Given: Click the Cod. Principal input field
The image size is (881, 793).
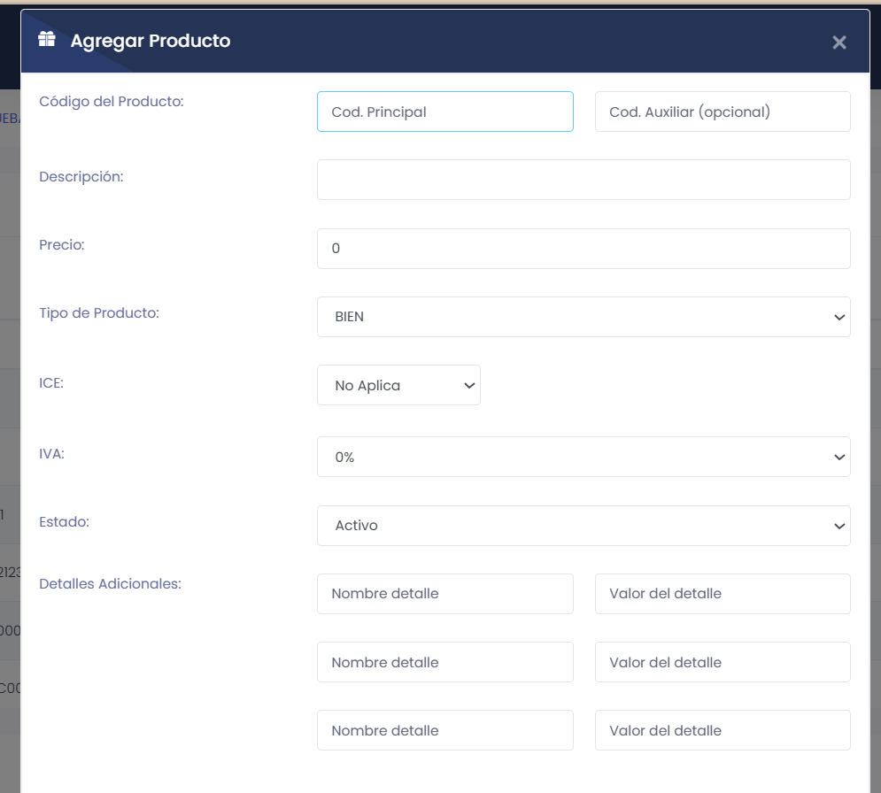Looking at the screenshot, I should pyautogui.click(x=444, y=112).
